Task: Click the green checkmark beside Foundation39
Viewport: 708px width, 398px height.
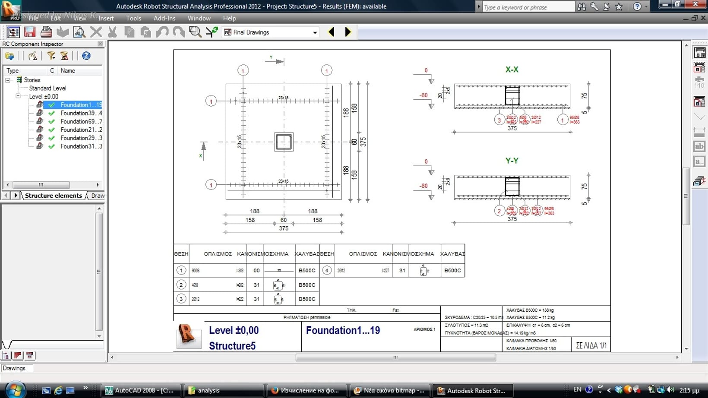Action: click(52, 113)
